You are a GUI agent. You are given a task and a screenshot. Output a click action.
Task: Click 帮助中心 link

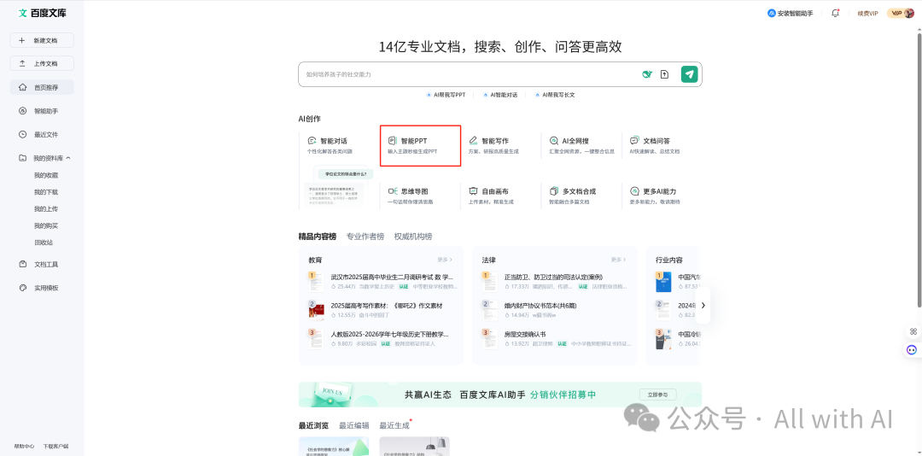(24, 446)
